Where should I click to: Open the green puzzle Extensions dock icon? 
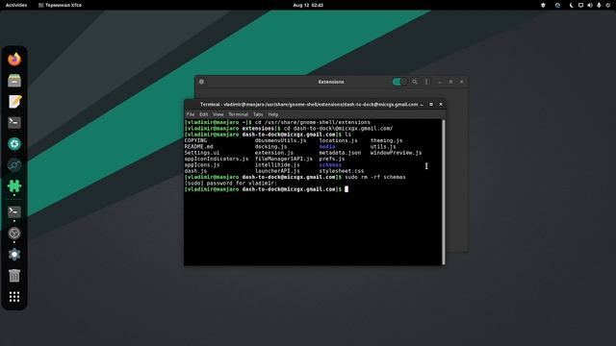point(14,185)
